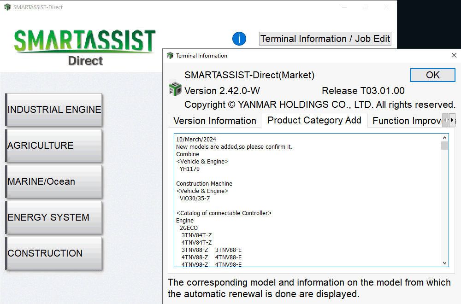Click the vertical scrollbar thumb

tap(445, 146)
